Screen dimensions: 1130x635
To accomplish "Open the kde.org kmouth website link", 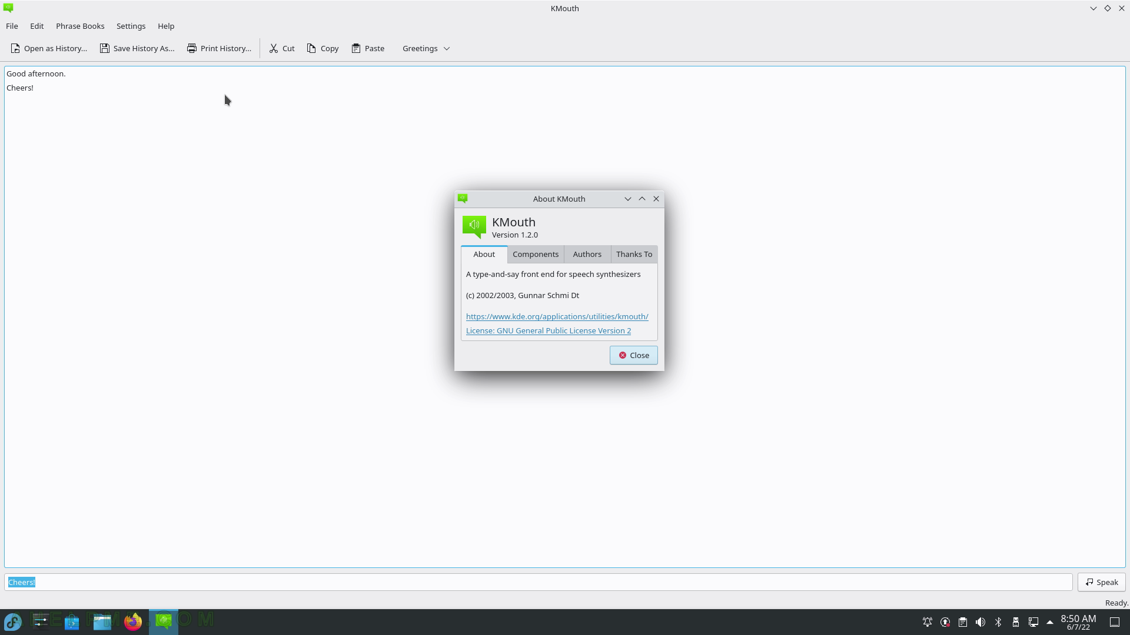I will pos(557,316).
